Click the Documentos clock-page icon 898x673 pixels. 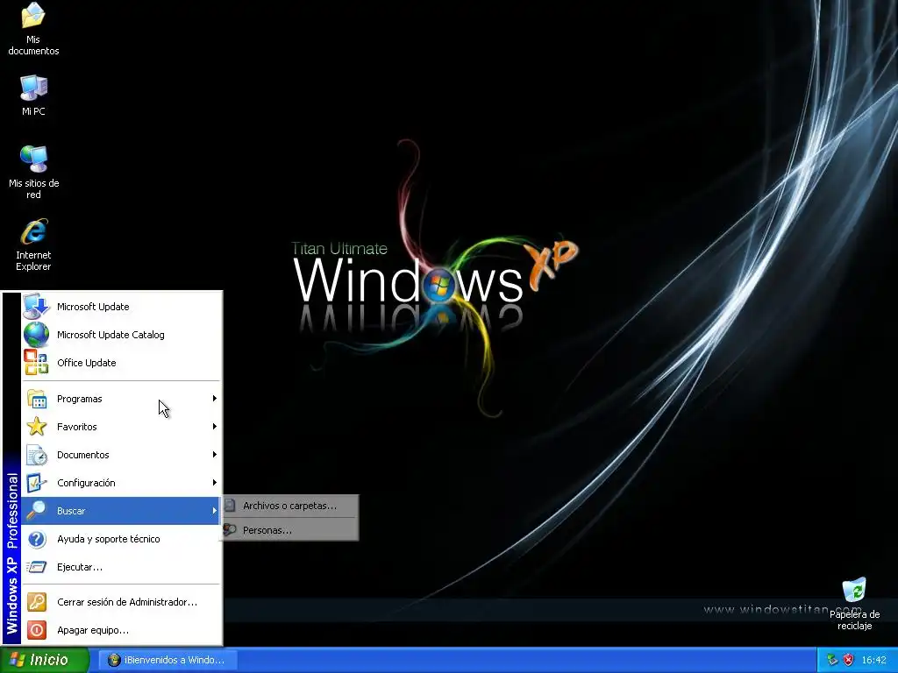pos(37,455)
